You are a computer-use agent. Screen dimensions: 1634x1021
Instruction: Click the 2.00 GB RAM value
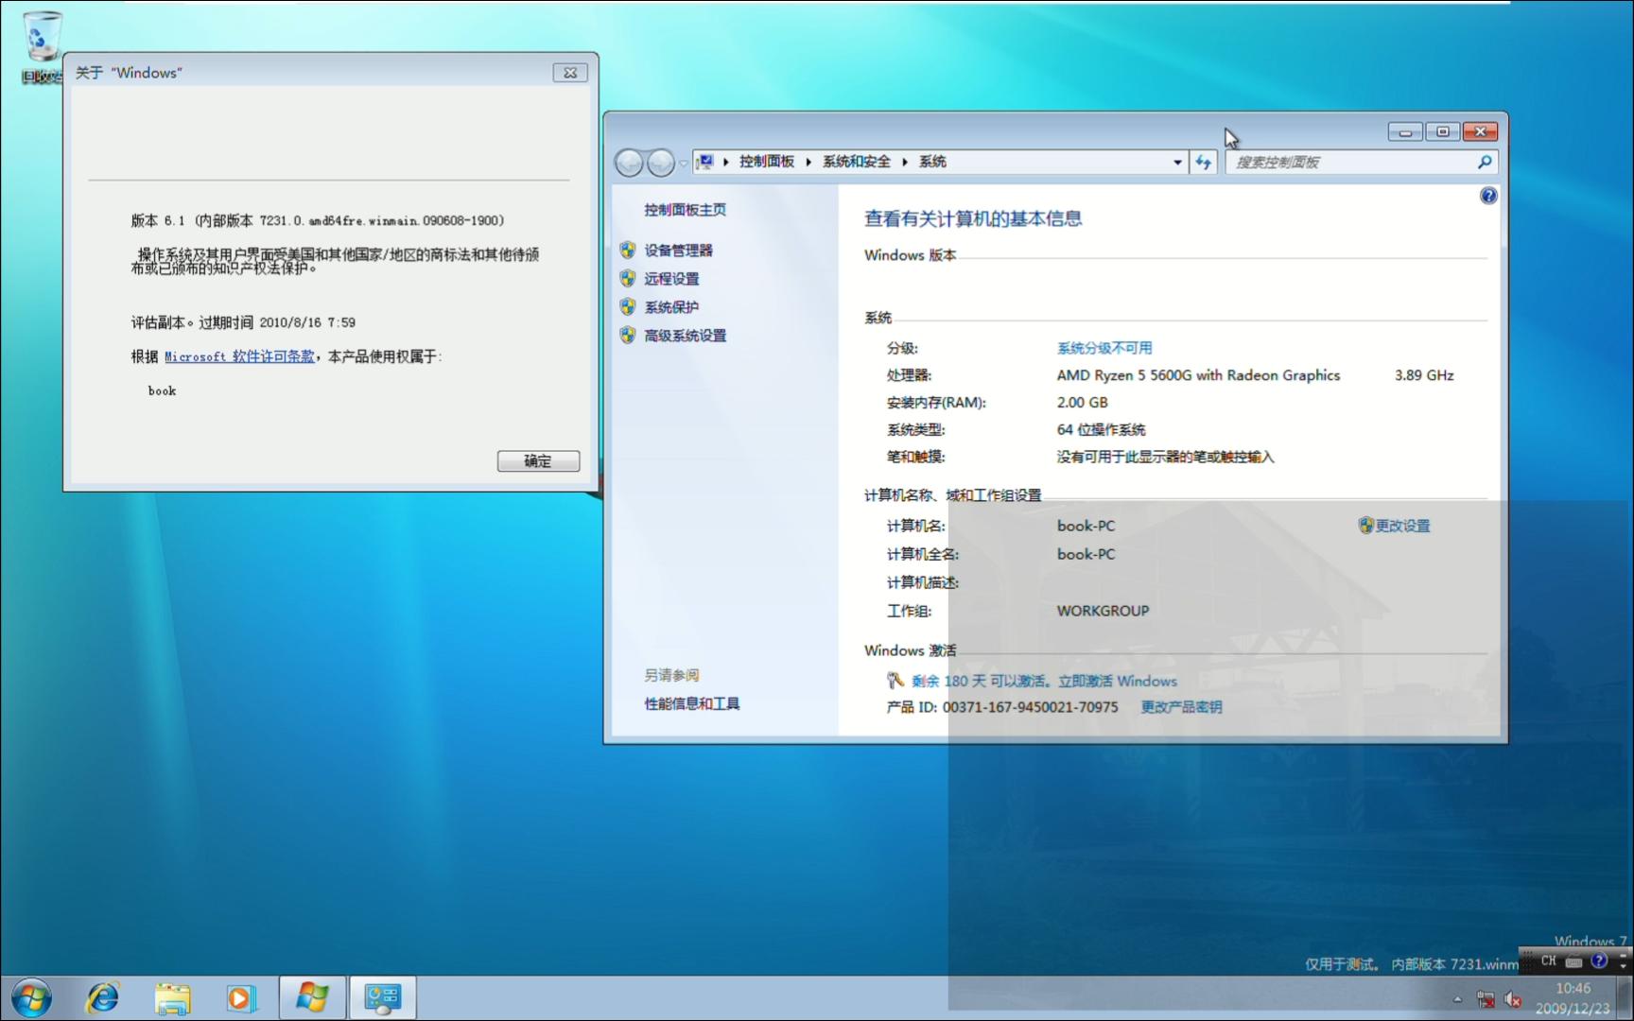[x=1082, y=403]
